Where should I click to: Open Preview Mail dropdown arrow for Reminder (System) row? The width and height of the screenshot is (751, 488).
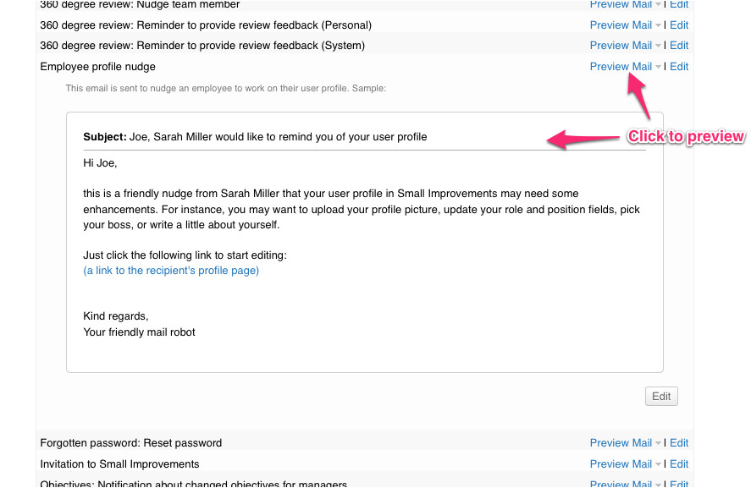coord(659,46)
